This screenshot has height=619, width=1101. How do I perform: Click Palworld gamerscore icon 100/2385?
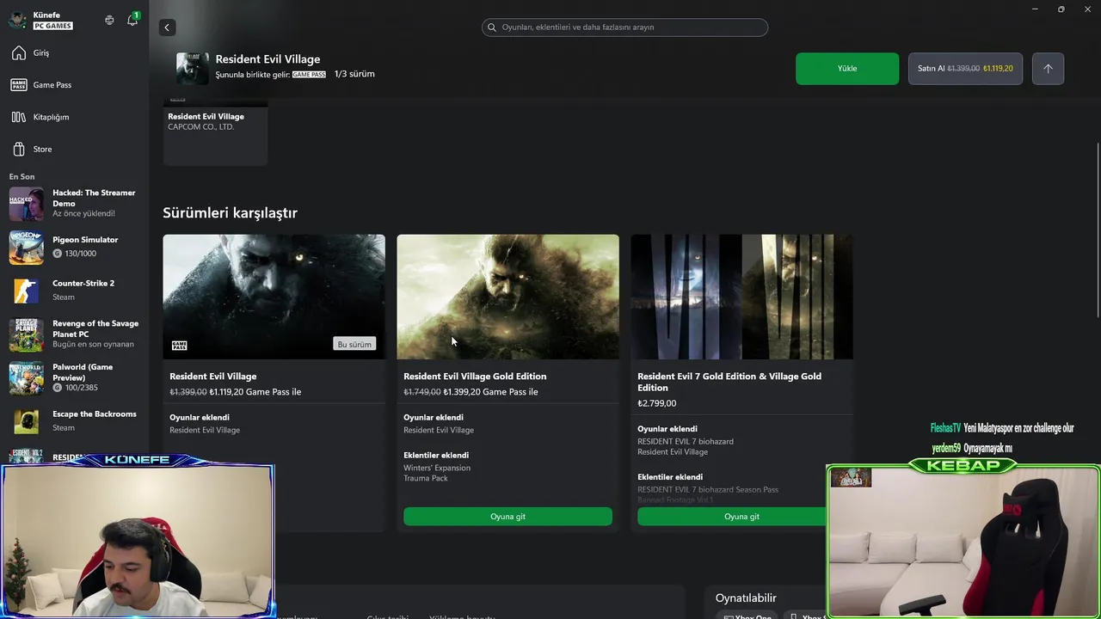[x=57, y=388]
